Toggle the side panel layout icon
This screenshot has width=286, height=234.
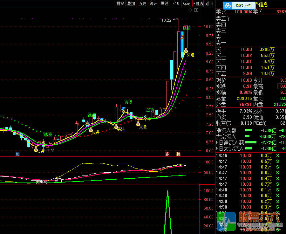point(196,10)
